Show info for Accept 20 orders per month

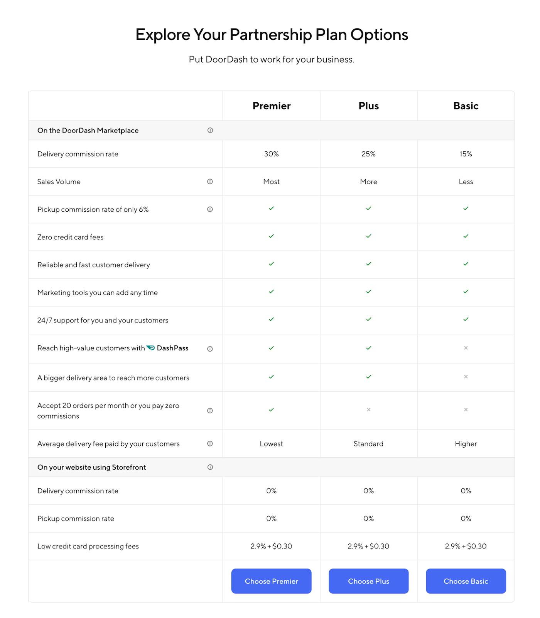[x=210, y=411]
